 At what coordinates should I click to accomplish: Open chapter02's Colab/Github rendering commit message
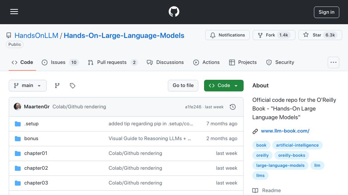coord(135,168)
